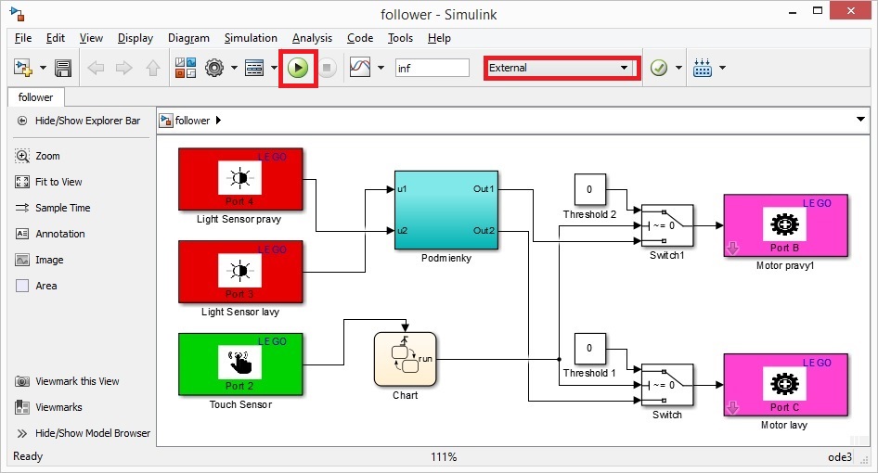The width and height of the screenshot is (878, 473).
Task: Click follower in the breadcrumb bar
Action: coord(192,121)
